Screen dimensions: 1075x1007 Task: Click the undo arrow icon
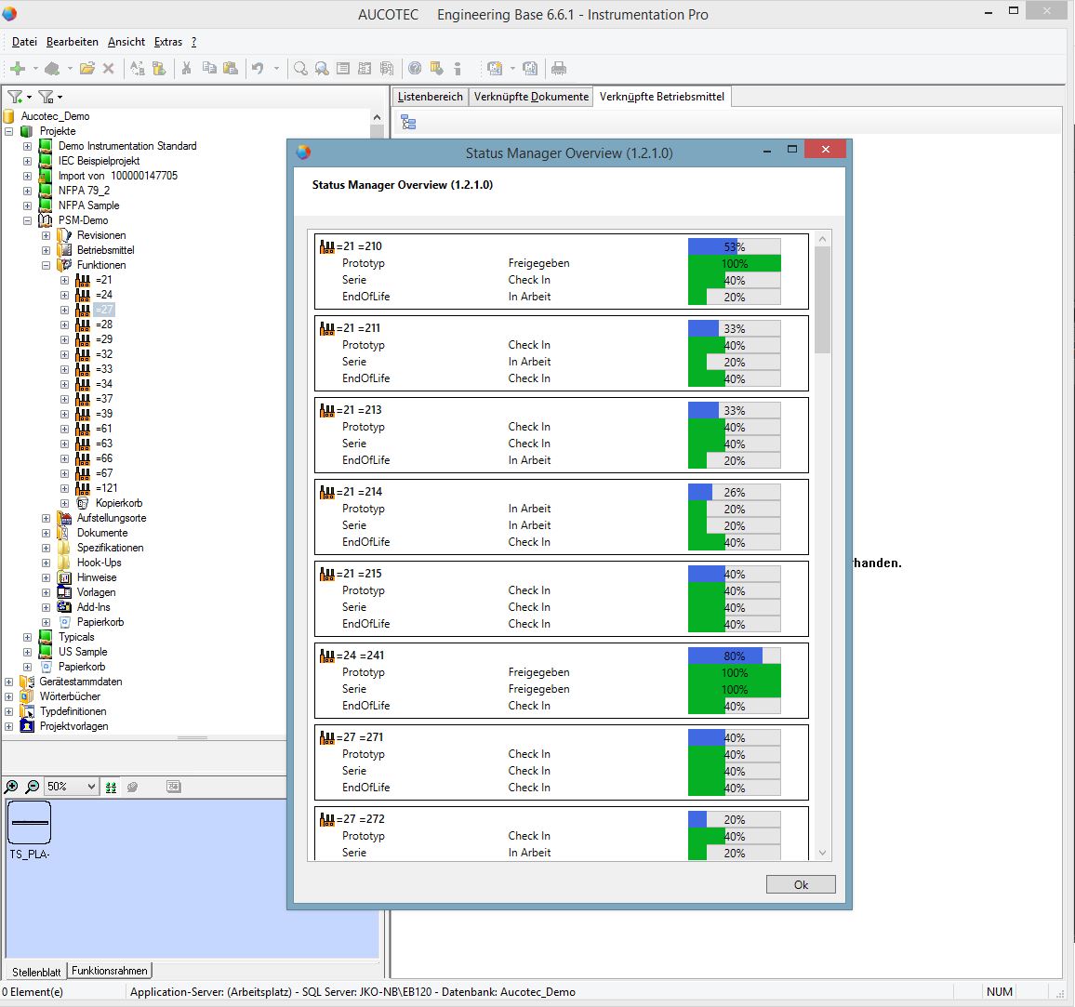pos(258,69)
